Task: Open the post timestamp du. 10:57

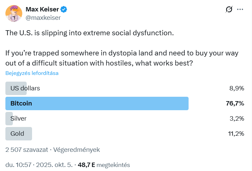Action: tap(18, 165)
